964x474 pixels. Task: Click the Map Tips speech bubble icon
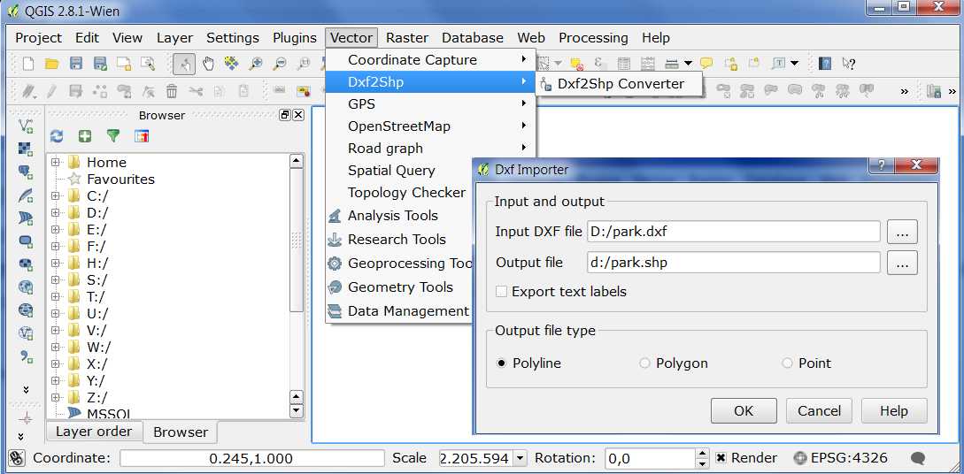706,64
